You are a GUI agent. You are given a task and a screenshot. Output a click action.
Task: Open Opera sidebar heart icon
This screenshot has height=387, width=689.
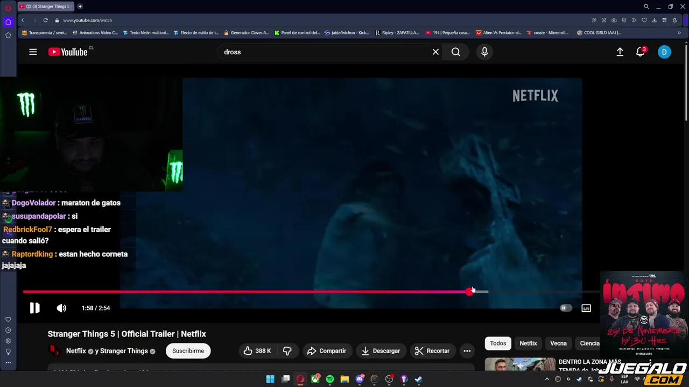point(8,319)
